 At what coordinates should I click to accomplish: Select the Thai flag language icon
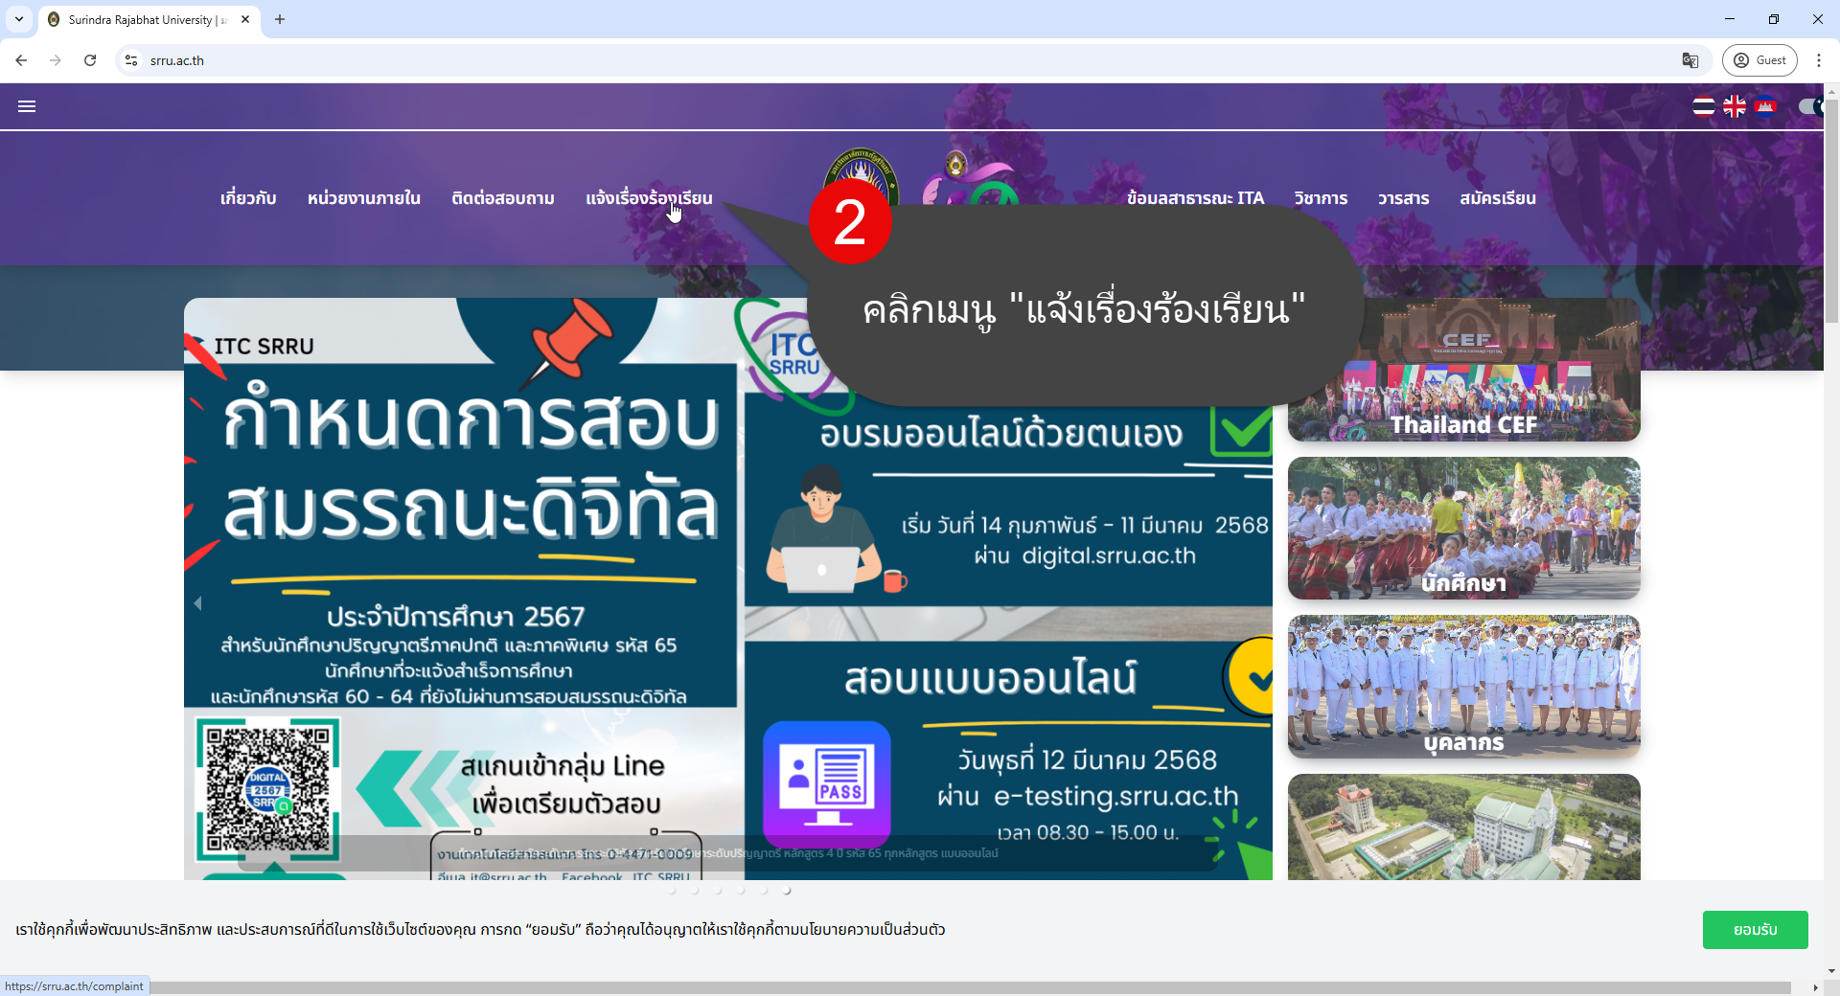[x=1704, y=106]
